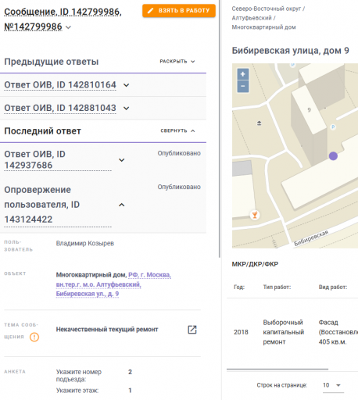Screen dimensions: 358x400
Task: Click the purple location marker on map
Action: (x=333, y=156)
